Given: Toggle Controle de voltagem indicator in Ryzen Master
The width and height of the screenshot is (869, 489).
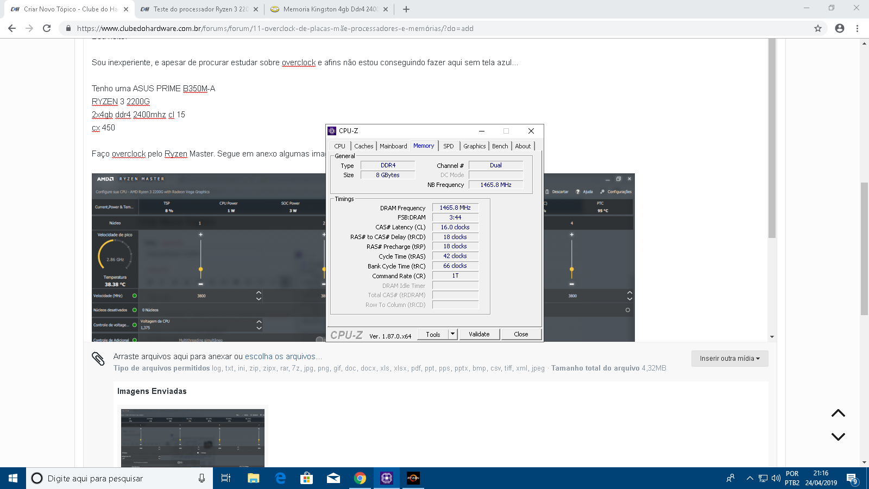Looking at the screenshot, I should 135,325.
